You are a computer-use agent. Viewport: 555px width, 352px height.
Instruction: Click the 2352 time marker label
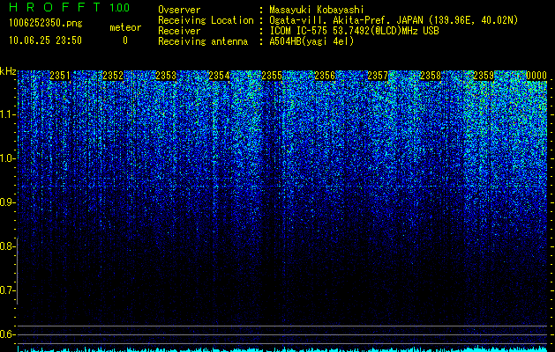(x=113, y=76)
